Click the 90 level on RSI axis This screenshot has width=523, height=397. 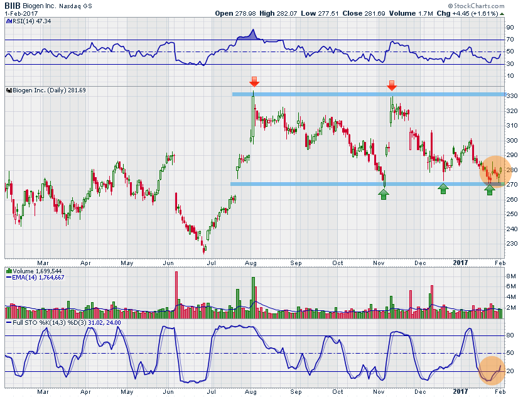tap(510, 28)
